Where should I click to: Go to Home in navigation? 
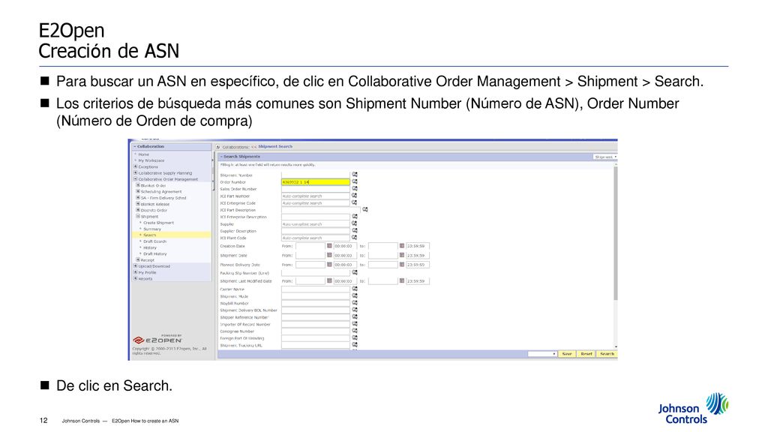(143, 154)
